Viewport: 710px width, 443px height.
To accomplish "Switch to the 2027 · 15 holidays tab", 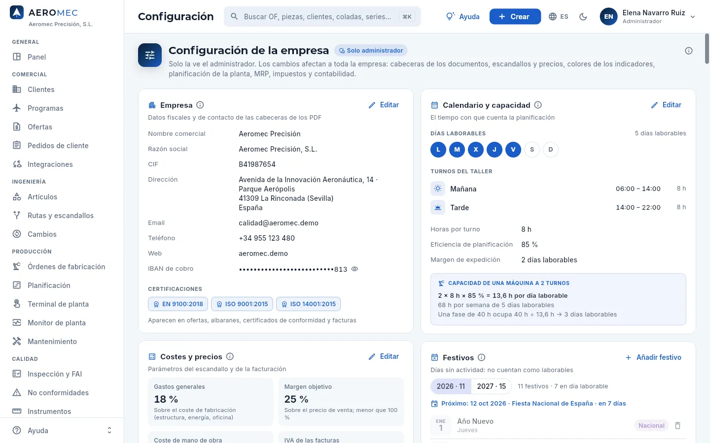I will [x=492, y=386].
